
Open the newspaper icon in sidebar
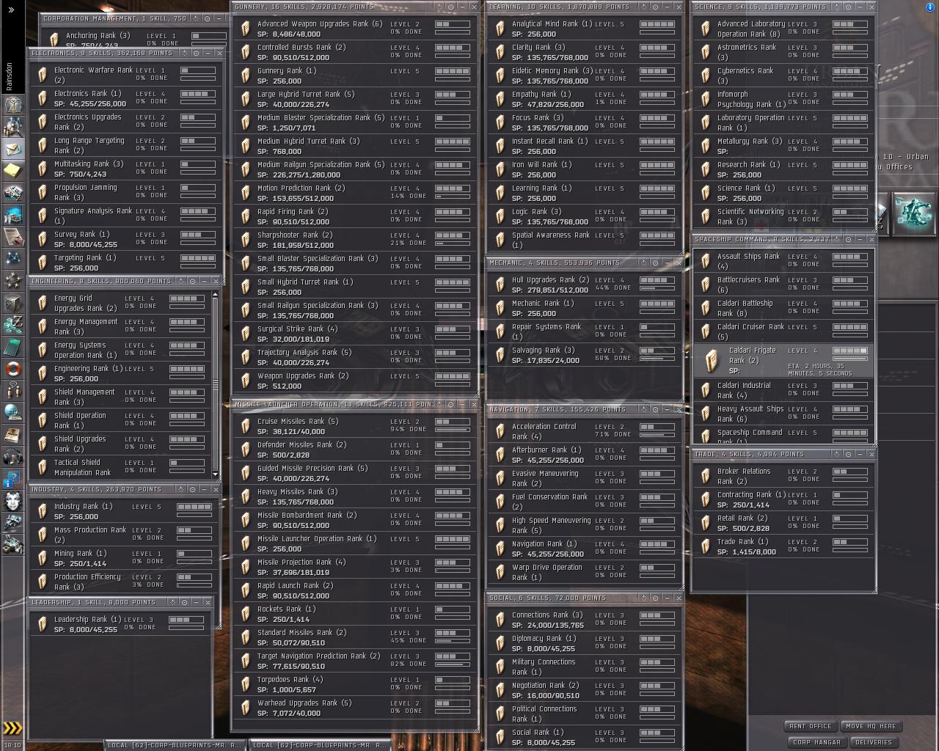tap(13, 435)
